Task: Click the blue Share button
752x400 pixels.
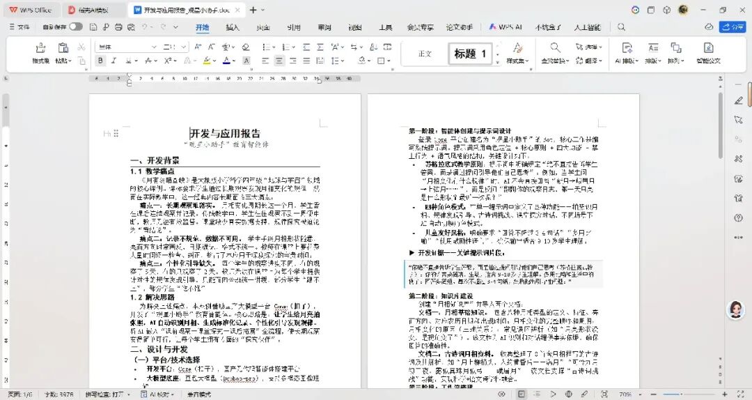Action: [733, 27]
